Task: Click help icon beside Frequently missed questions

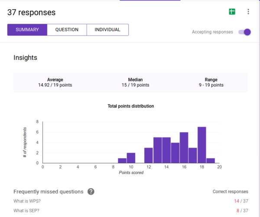Action: click(91, 191)
